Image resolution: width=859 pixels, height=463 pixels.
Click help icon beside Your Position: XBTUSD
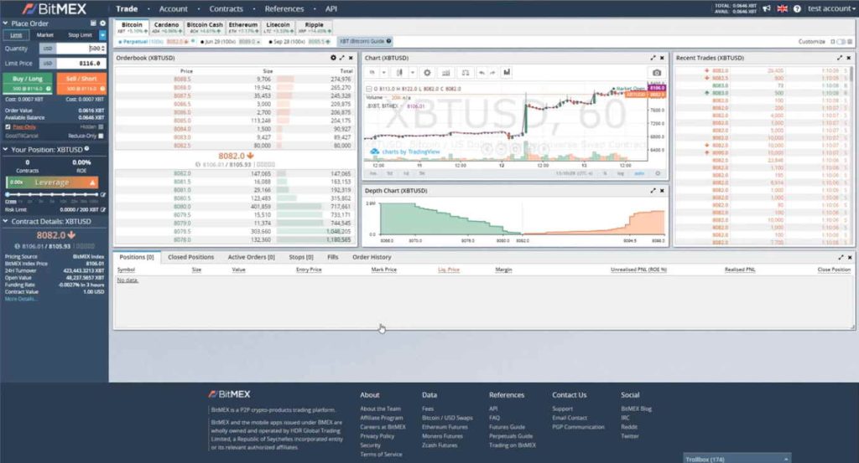86,149
